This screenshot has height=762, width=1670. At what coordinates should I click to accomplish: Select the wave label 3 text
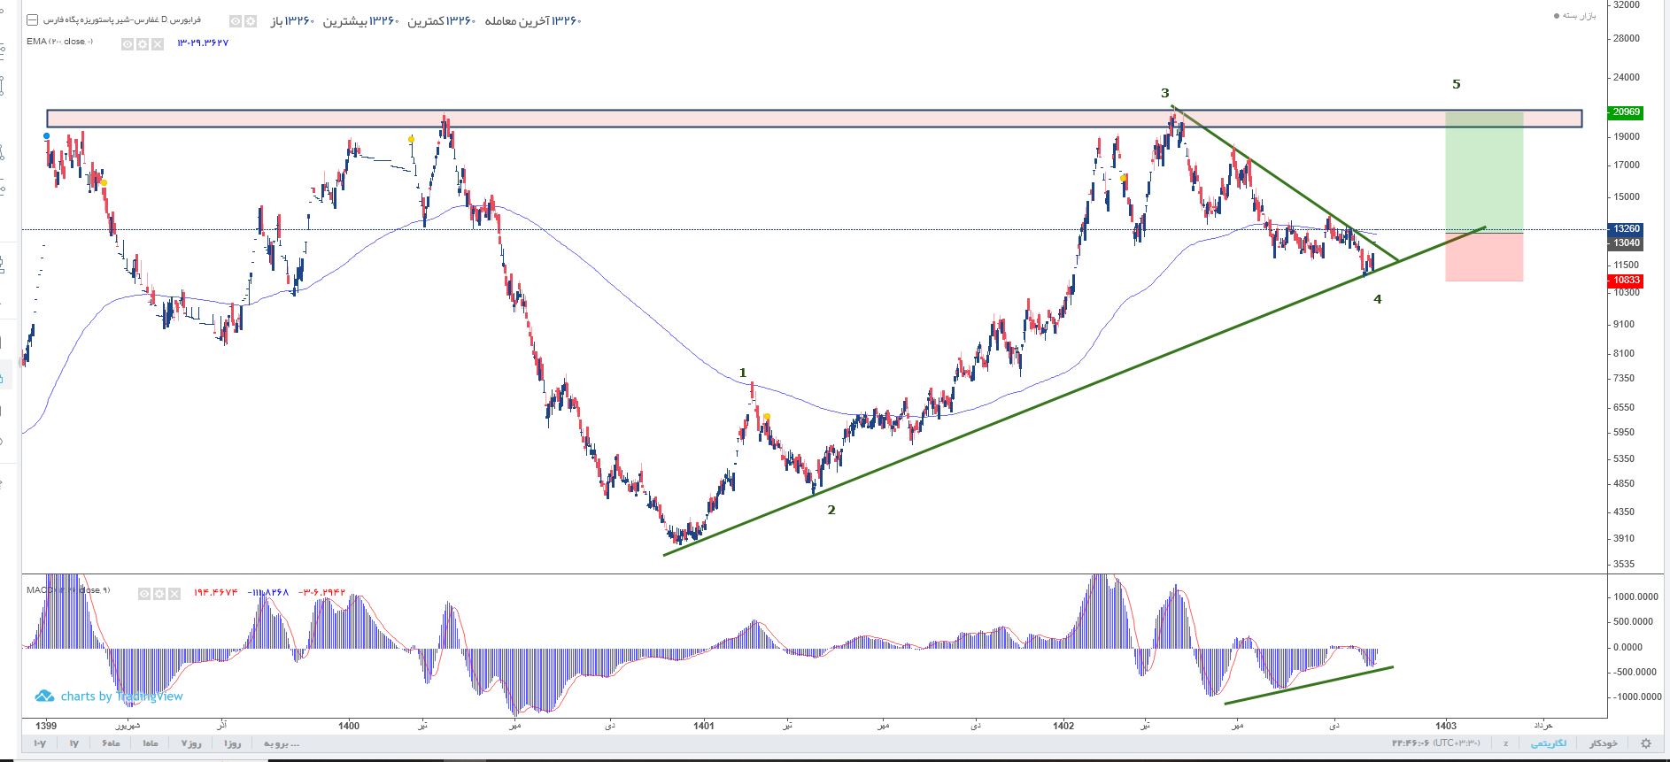[1165, 93]
